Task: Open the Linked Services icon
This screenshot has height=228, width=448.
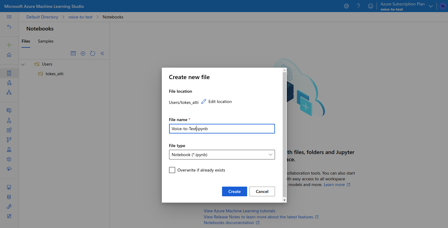Action: [x=9, y=207]
